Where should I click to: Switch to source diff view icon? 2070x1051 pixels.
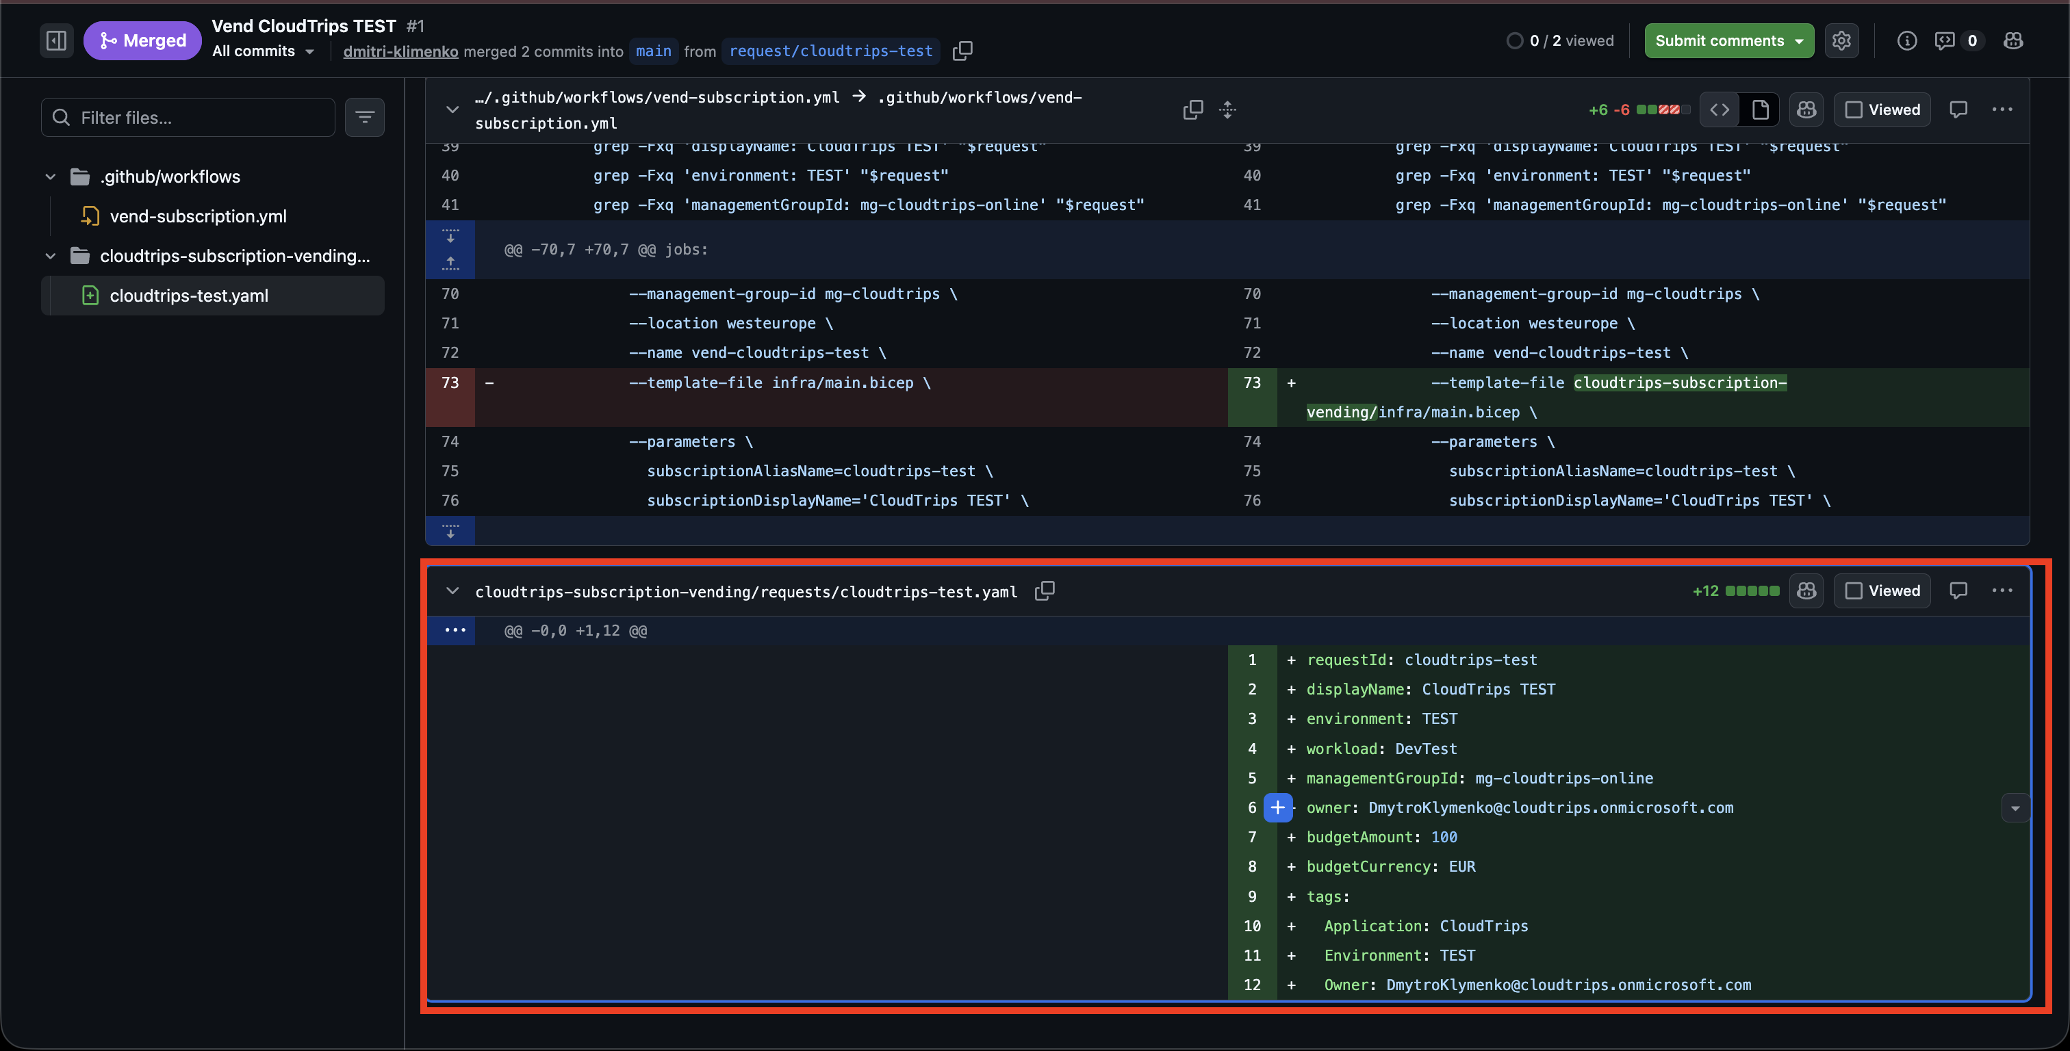coord(1720,109)
